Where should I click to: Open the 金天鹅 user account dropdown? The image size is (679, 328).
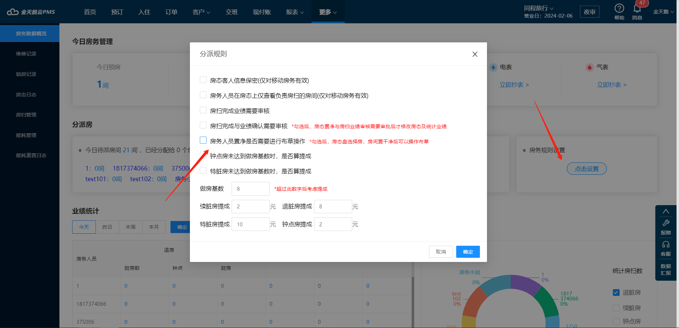point(663,12)
